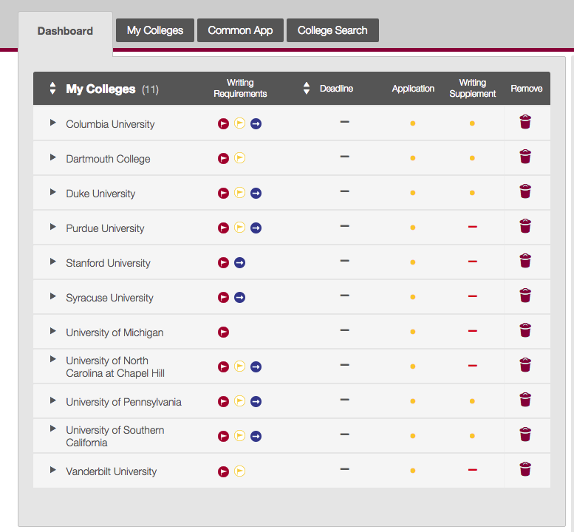Screen dimensions: 574x532
Task: Click Vanderbilt University trash icon
Action: point(525,469)
